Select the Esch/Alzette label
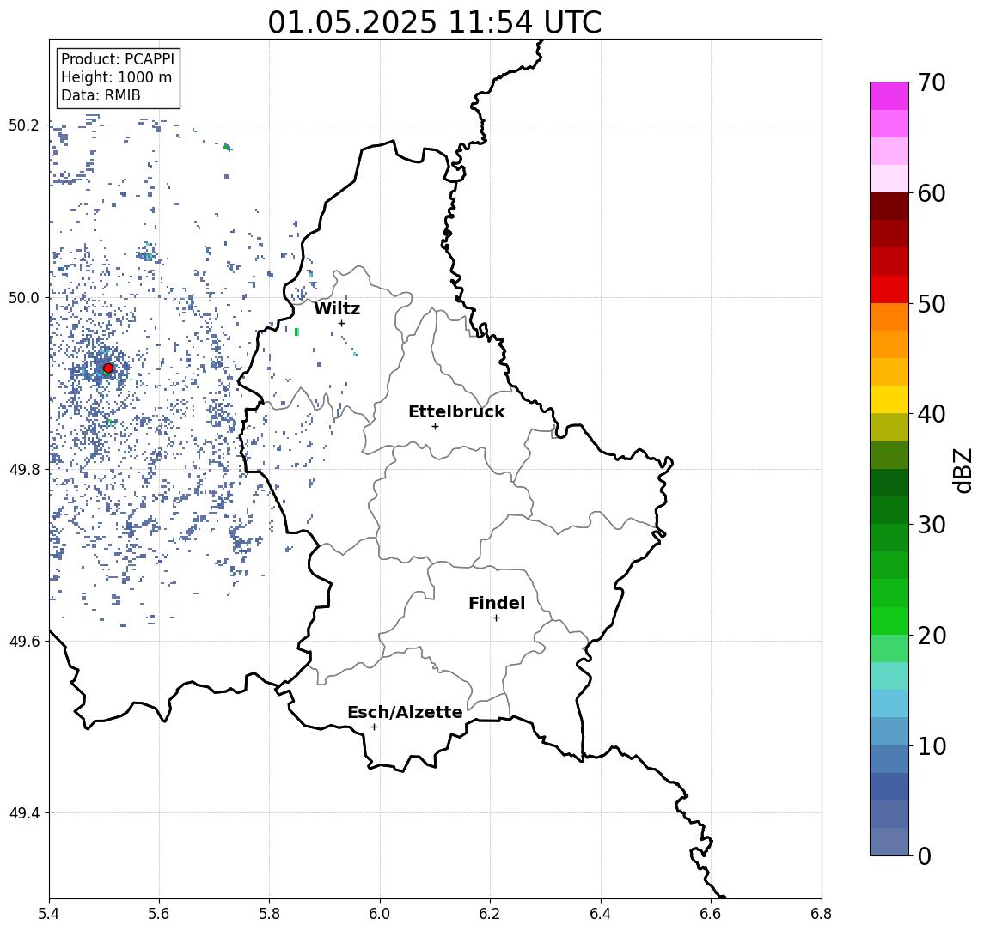Viewport: 984px width, 931px height. click(x=405, y=713)
